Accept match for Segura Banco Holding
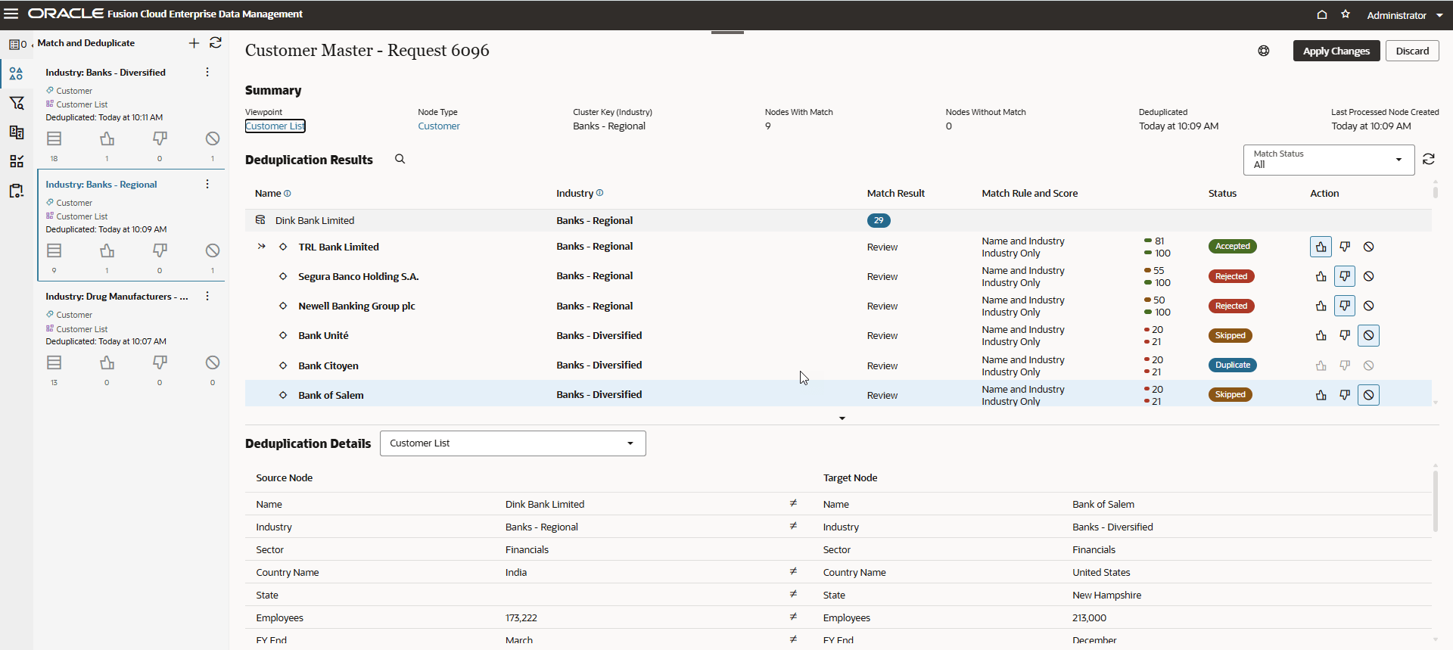 [1321, 276]
